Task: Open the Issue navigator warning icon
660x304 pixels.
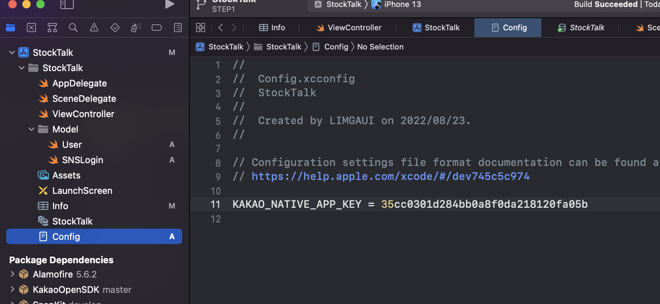Action: pyautogui.click(x=94, y=28)
